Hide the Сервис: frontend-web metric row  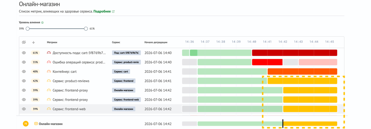[24, 109]
